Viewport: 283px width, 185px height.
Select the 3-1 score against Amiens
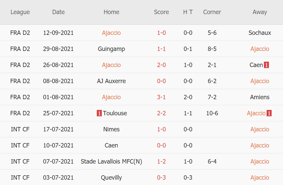[x=161, y=97]
